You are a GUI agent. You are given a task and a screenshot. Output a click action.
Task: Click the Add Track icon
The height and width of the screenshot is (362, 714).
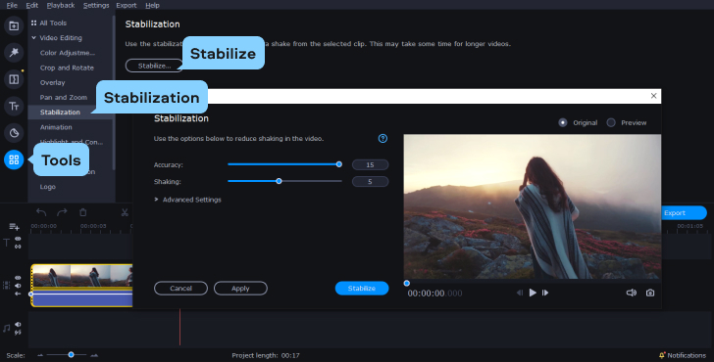coord(14,227)
